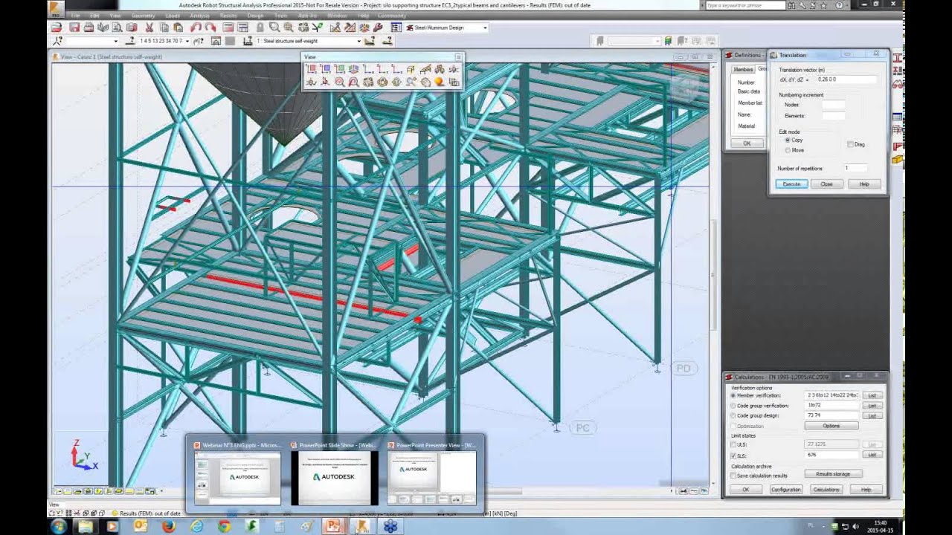Click the zoom magnifier in View toolbar

pos(340,81)
